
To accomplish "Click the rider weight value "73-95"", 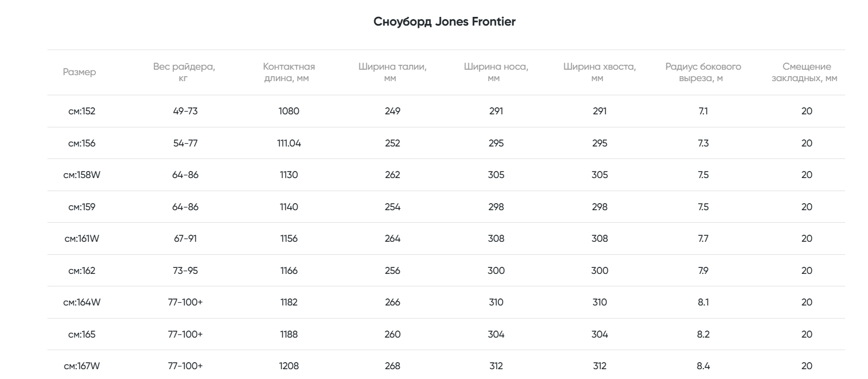I will (185, 271).
